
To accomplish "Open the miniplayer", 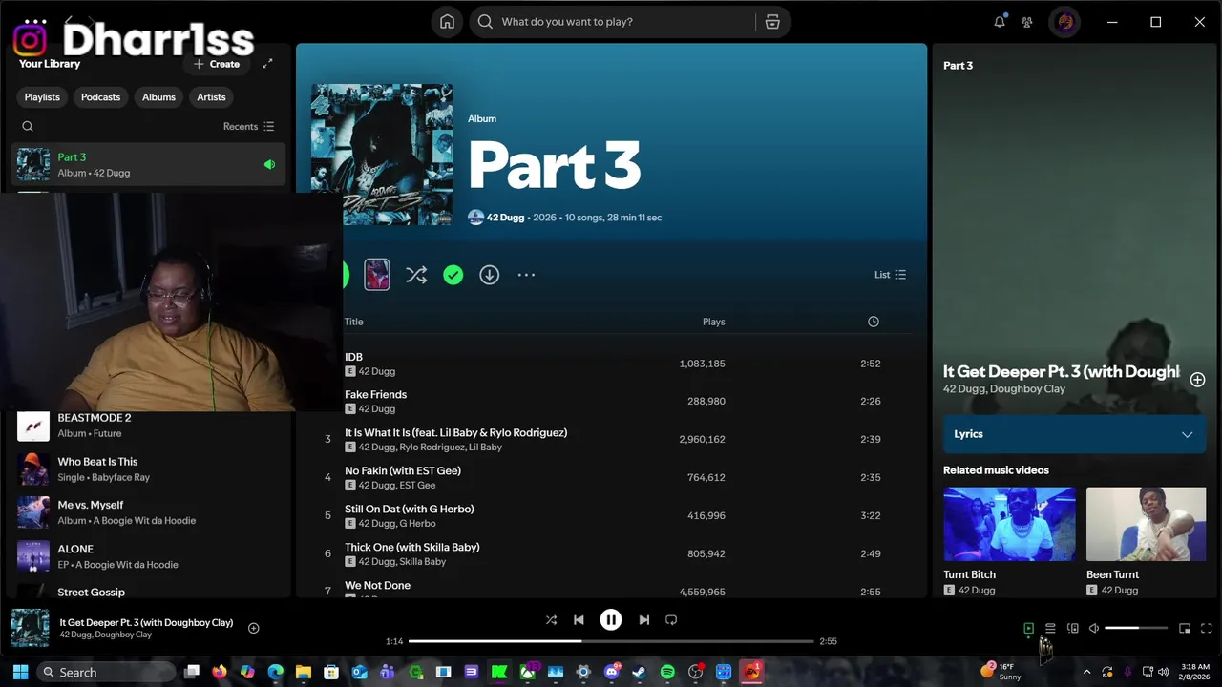I will coord(1185,628).
